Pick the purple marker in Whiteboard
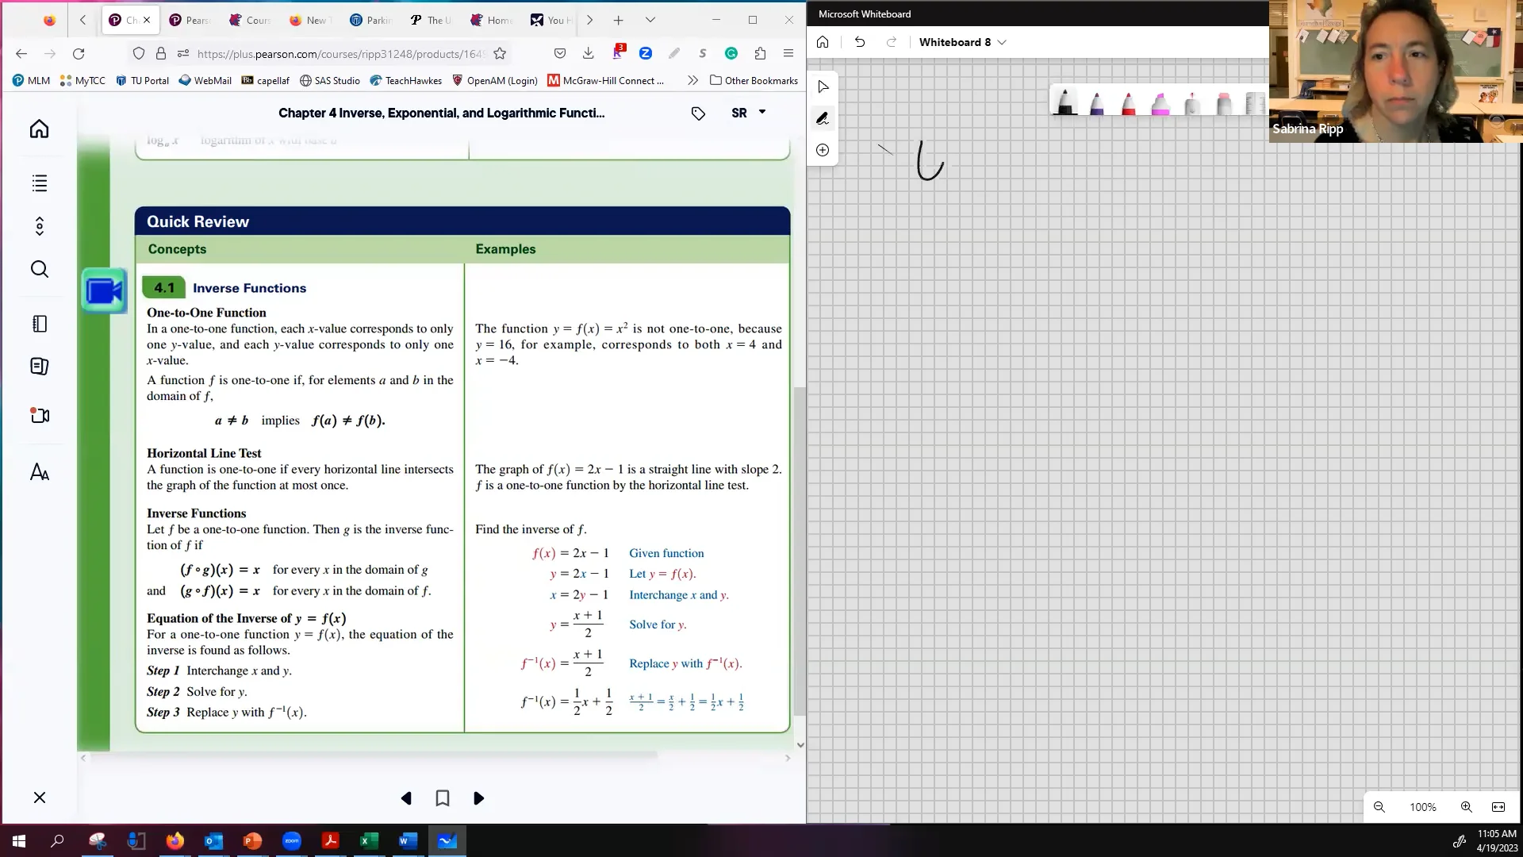This screenshot has width=1523, height=857. [x=1097, y=103]
